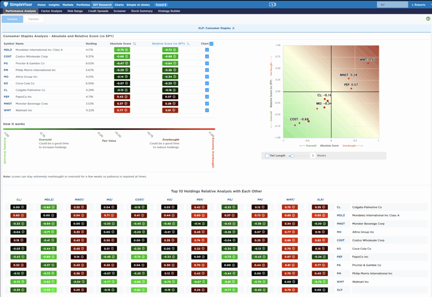
Task: Toggle the Chart column header checkbox
Action: 211,43
